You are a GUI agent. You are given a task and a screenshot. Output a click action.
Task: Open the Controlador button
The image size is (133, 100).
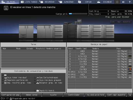pos(74,95)
